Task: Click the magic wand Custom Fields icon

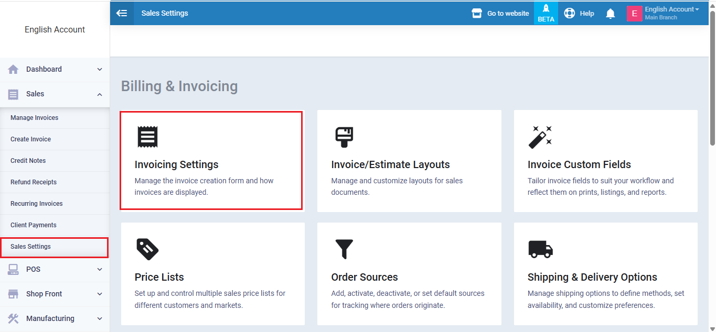Action: point(540,137)
